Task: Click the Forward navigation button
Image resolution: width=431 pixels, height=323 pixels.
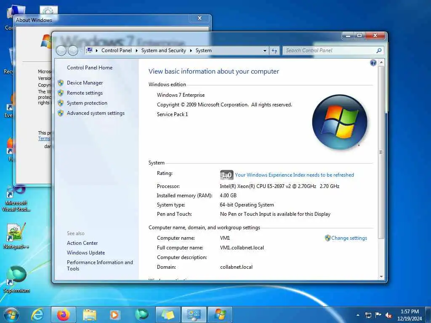Action: [73, 50]
